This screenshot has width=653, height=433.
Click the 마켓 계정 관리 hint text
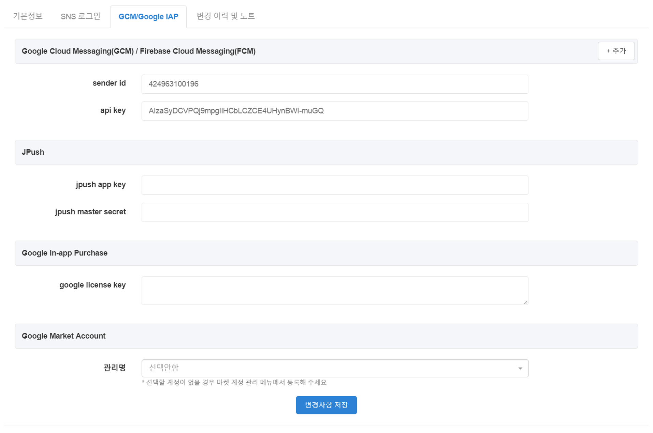tap(234, 383)
